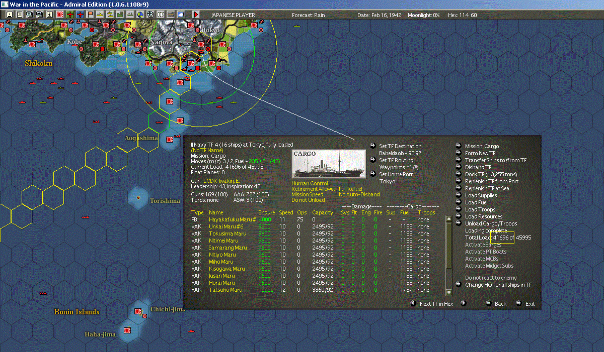Click the orange flag toolbar icon
The image size is (604, 352).
click(91, 15)
